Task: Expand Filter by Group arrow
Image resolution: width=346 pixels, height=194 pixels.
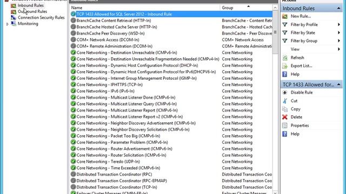Action: point(339,41)
